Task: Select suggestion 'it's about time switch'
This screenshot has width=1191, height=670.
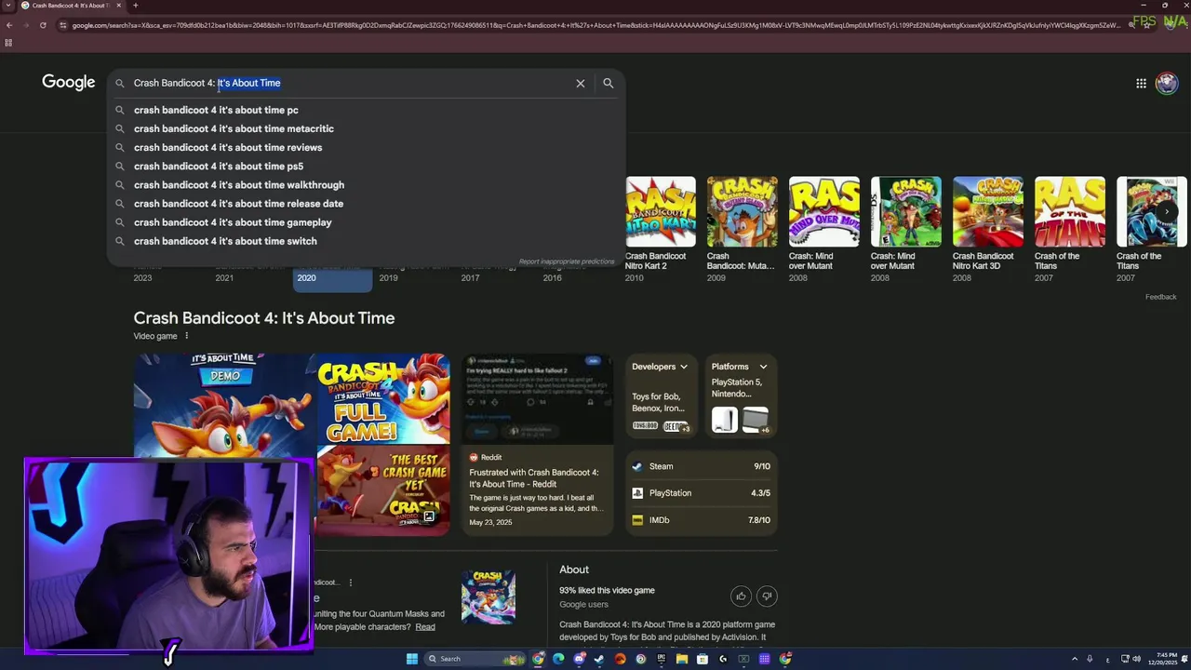Action: click(225, 241)
